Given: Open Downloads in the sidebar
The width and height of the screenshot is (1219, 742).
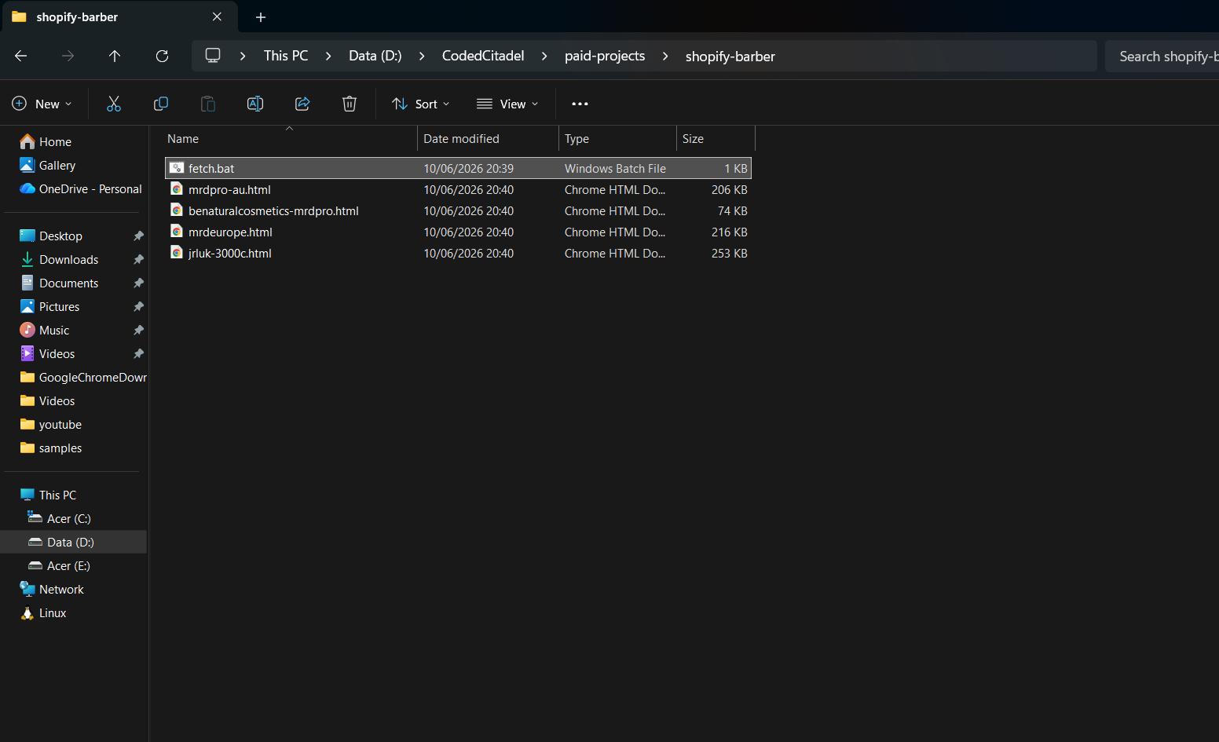Looking at the screenshot, I should click(68, 259).
